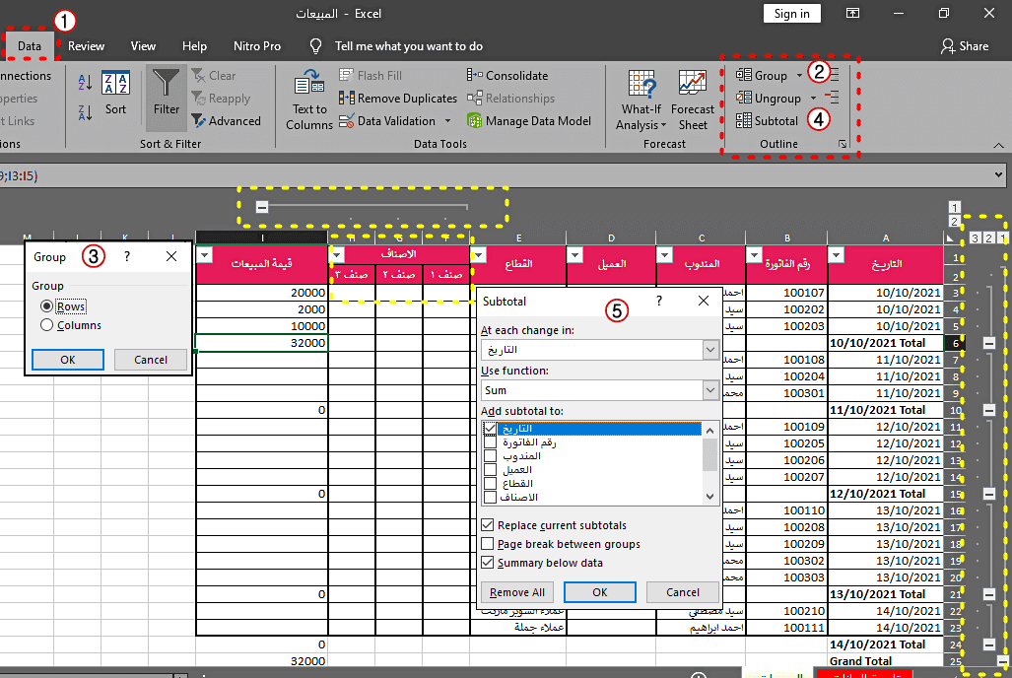
Task: Select the Rows radio button
Action: tap(46, 306)
